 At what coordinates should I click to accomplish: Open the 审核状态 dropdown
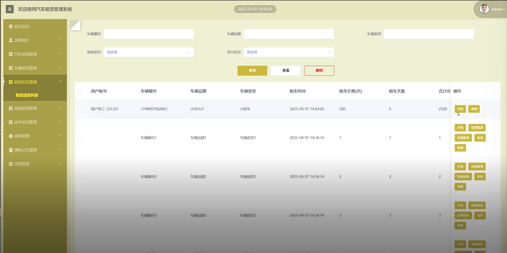[148, 52]
